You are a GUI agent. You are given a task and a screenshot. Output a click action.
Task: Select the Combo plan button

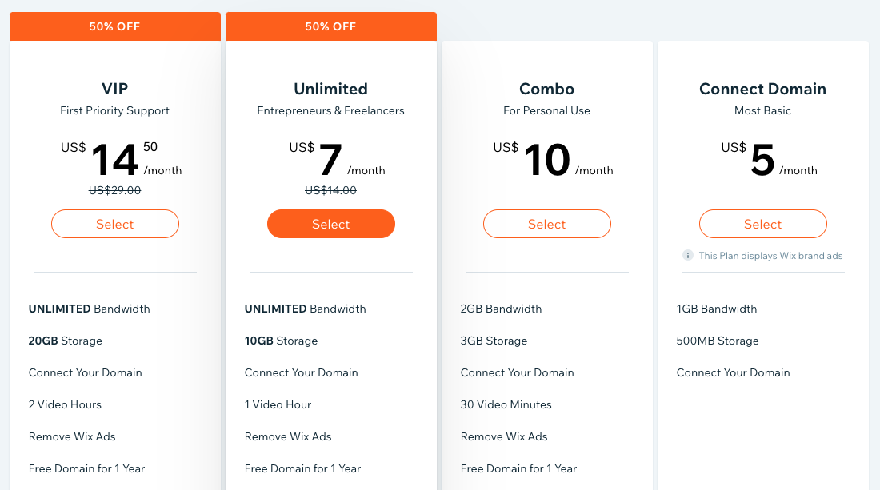(x=547, y=224)
